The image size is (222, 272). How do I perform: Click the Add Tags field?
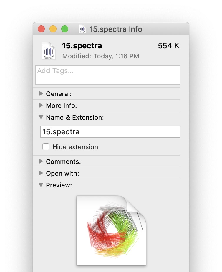pos(108,75)
